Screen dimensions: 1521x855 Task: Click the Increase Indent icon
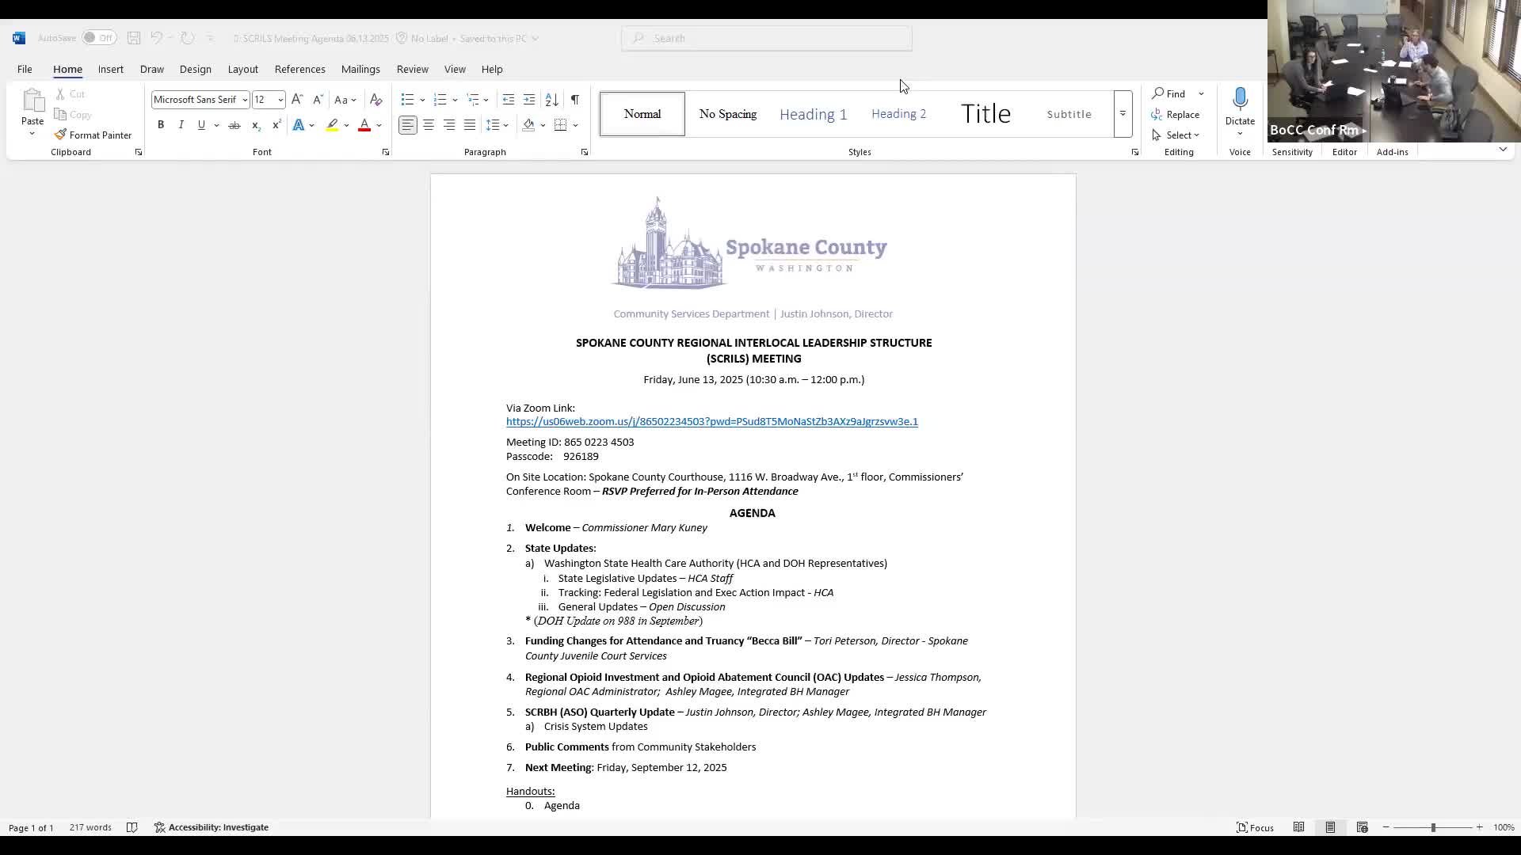[529, 99]
